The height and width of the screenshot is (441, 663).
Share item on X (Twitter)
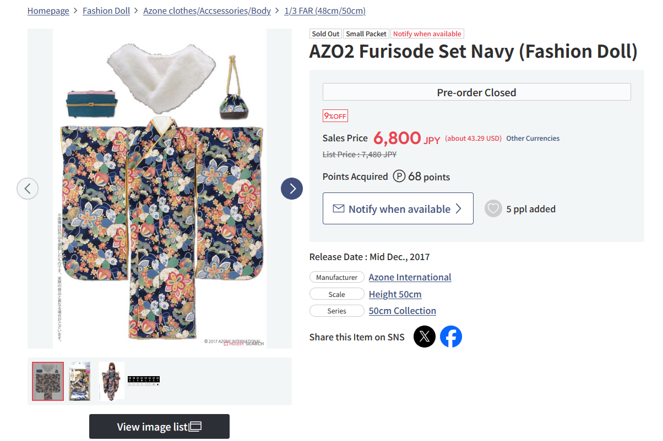[425, 337]
